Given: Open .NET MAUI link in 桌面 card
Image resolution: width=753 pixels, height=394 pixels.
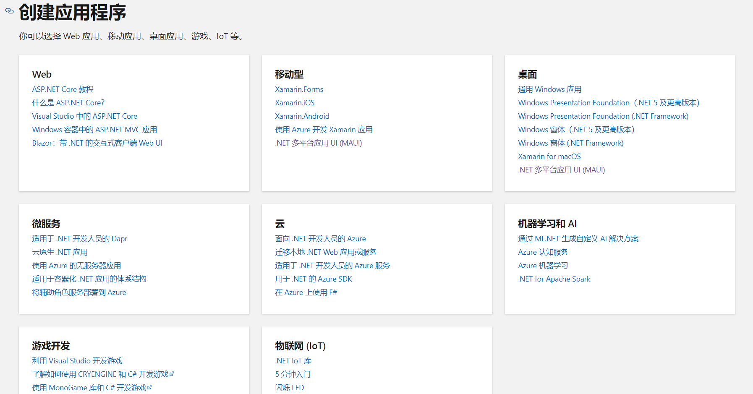Looking at the screenshot, I should (x=562, y=170).
